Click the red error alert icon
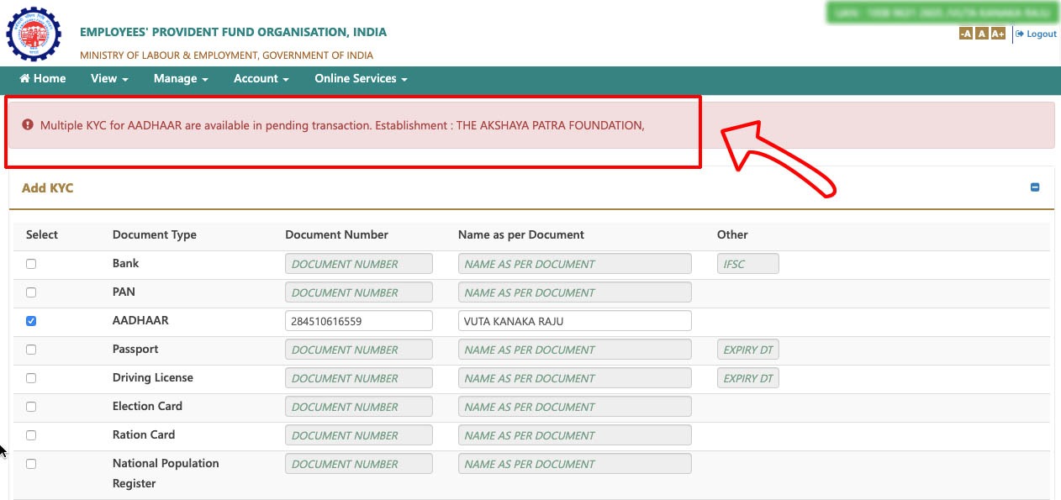Image resolution: width=1061 pixels, height=500 pixels. click(x=28, y=125)
